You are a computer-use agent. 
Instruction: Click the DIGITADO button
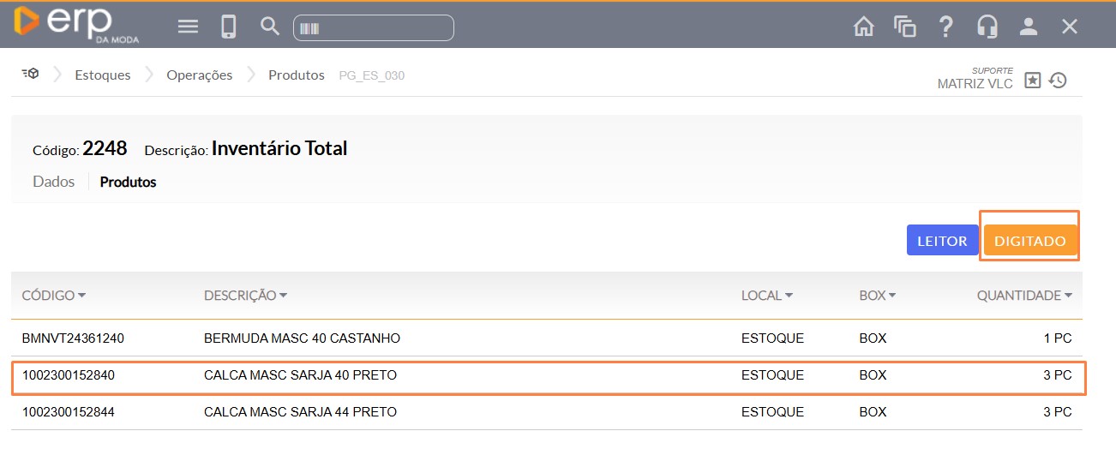[x=1029, y=241]
